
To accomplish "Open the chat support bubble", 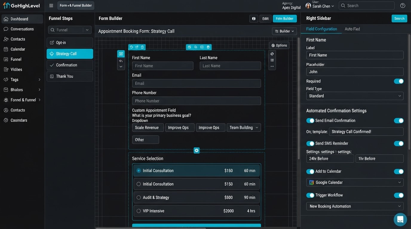I will click(x=400, y=219).
